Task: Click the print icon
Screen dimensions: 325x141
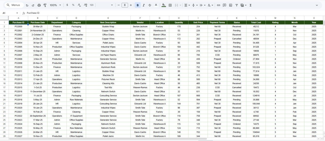Action: (39, 5)
